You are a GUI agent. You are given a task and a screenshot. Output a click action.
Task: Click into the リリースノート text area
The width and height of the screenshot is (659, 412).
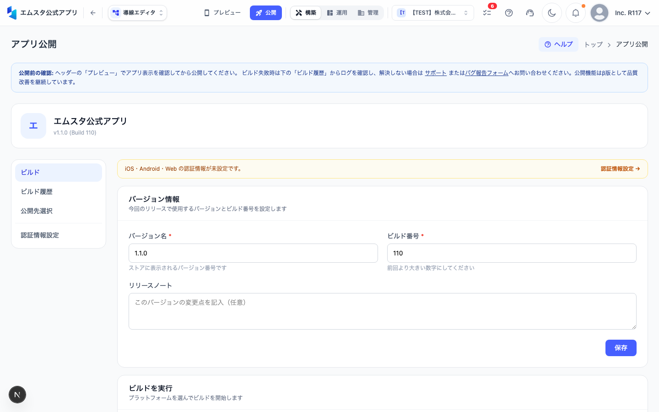click(x=383, y=311)
